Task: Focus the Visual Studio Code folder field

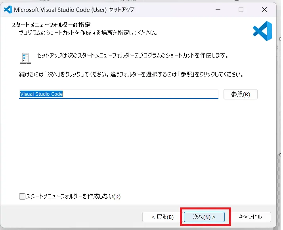Action: [119, 94]
